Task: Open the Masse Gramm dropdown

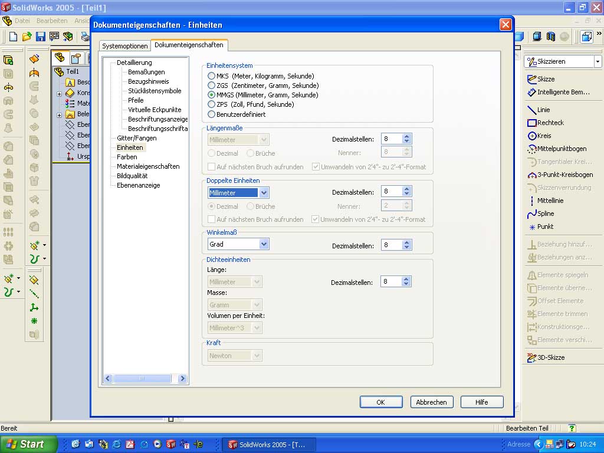Action: pos(257,305)
